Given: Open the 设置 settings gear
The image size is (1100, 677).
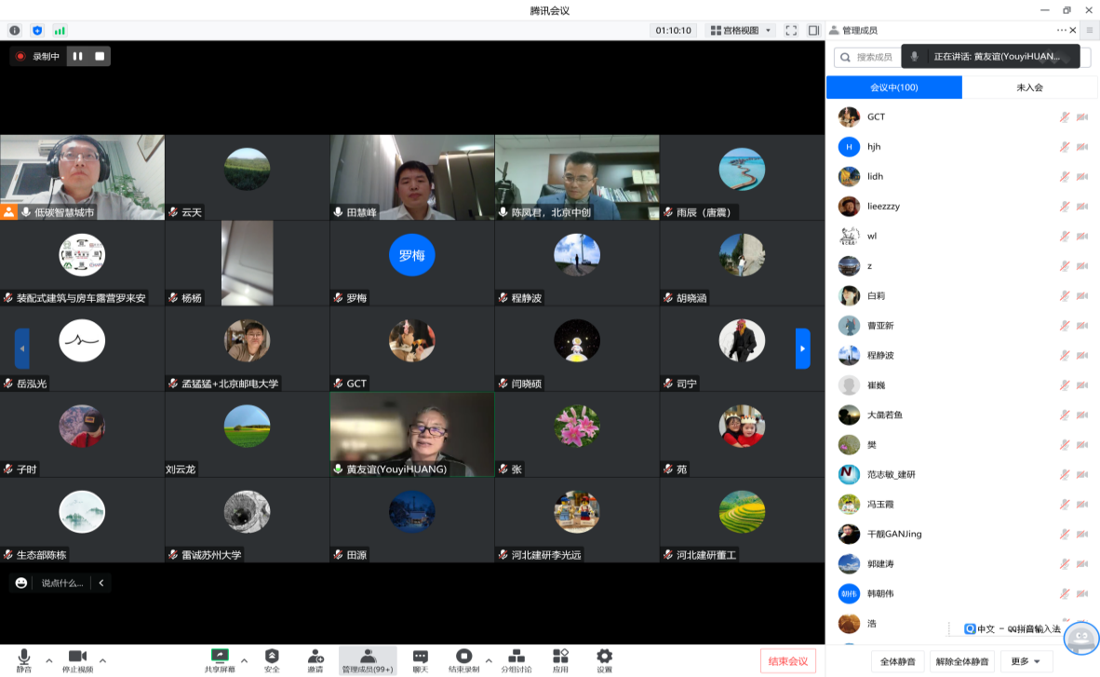Looking at the screenshot, I should tap(604, 660).
